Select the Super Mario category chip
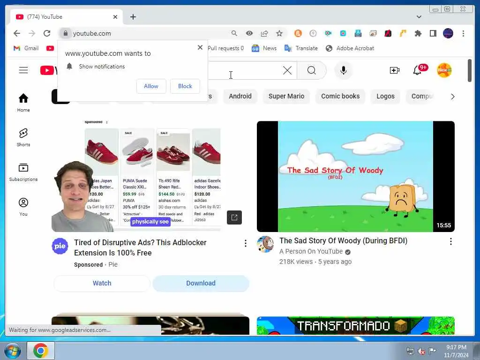Viewport: 480px width, 360px height. pos(286,96)
